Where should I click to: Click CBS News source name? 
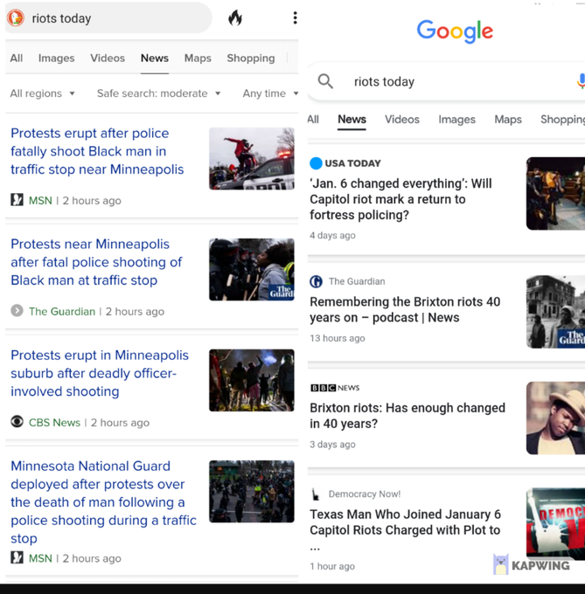[x=54, y=422]
